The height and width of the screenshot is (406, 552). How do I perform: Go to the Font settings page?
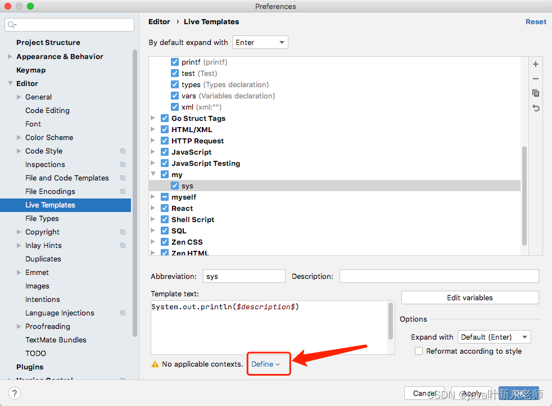tap(33, 124)
